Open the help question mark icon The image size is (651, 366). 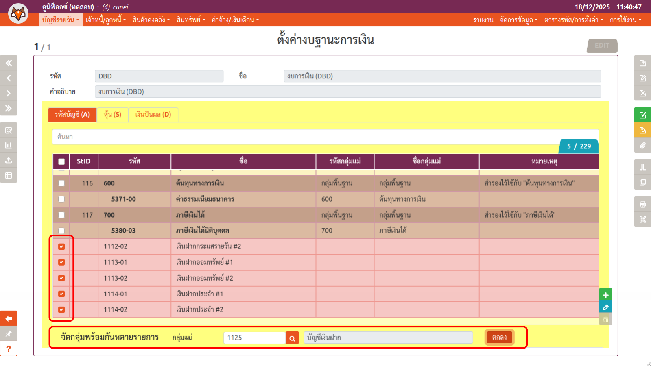pos(9,349)
